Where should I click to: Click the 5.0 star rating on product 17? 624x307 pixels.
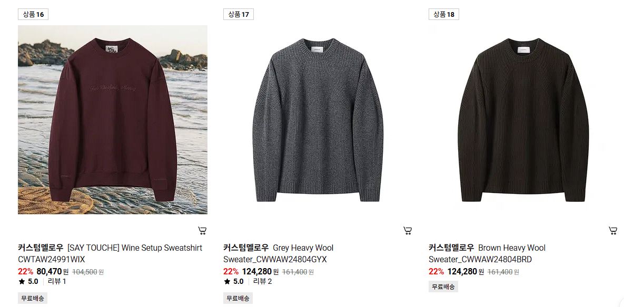point(234,282)
